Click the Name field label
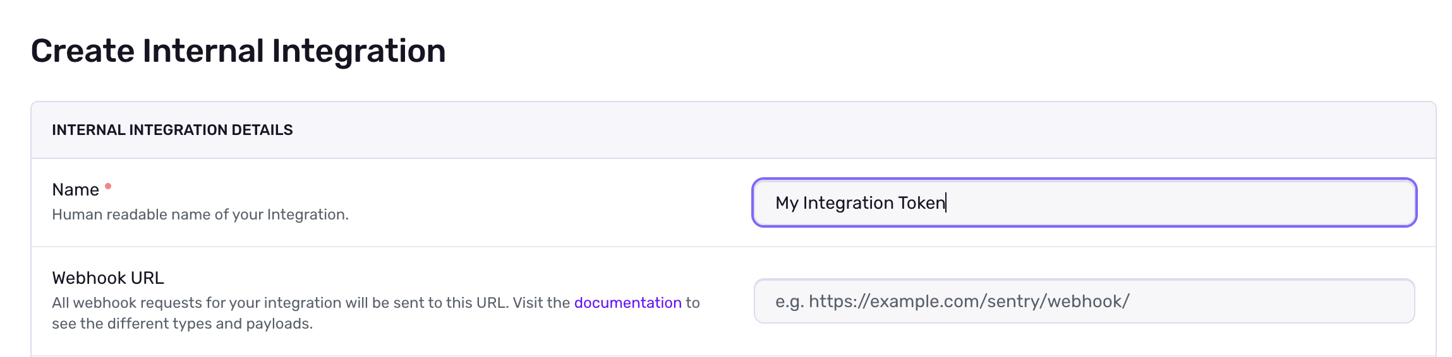This screenshot has width=1452, height=357. 75,190
